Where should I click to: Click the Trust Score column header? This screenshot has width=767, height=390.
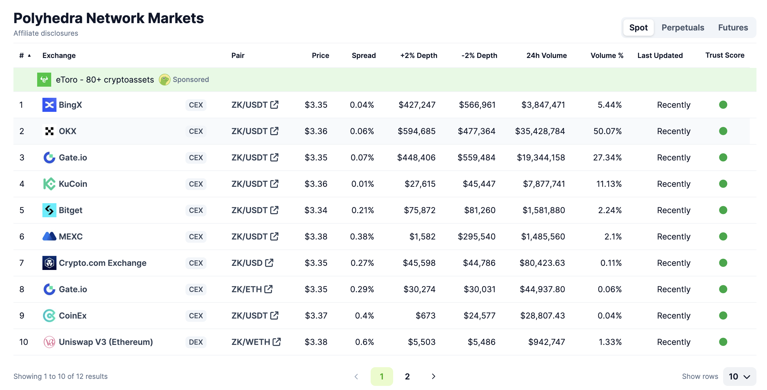click(x=725, y=55)
